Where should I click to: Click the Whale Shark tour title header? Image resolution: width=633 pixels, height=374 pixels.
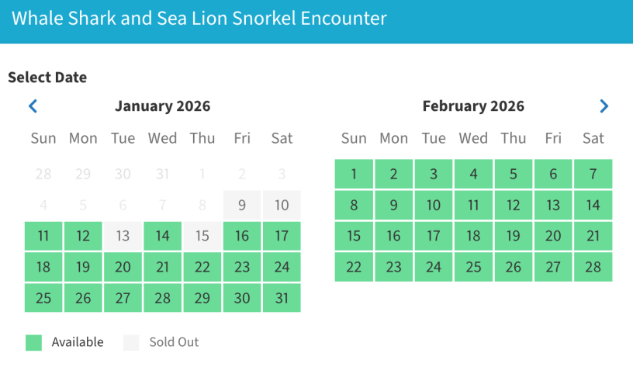coord(199,19)
